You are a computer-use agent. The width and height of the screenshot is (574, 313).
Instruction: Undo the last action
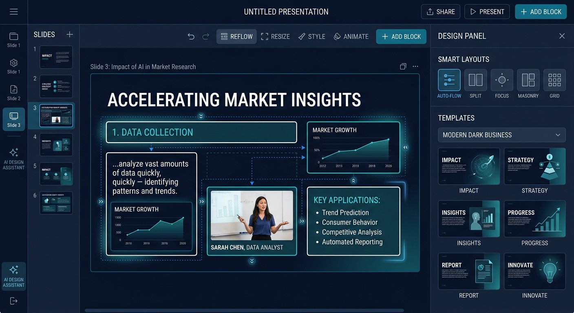point(191,36)
